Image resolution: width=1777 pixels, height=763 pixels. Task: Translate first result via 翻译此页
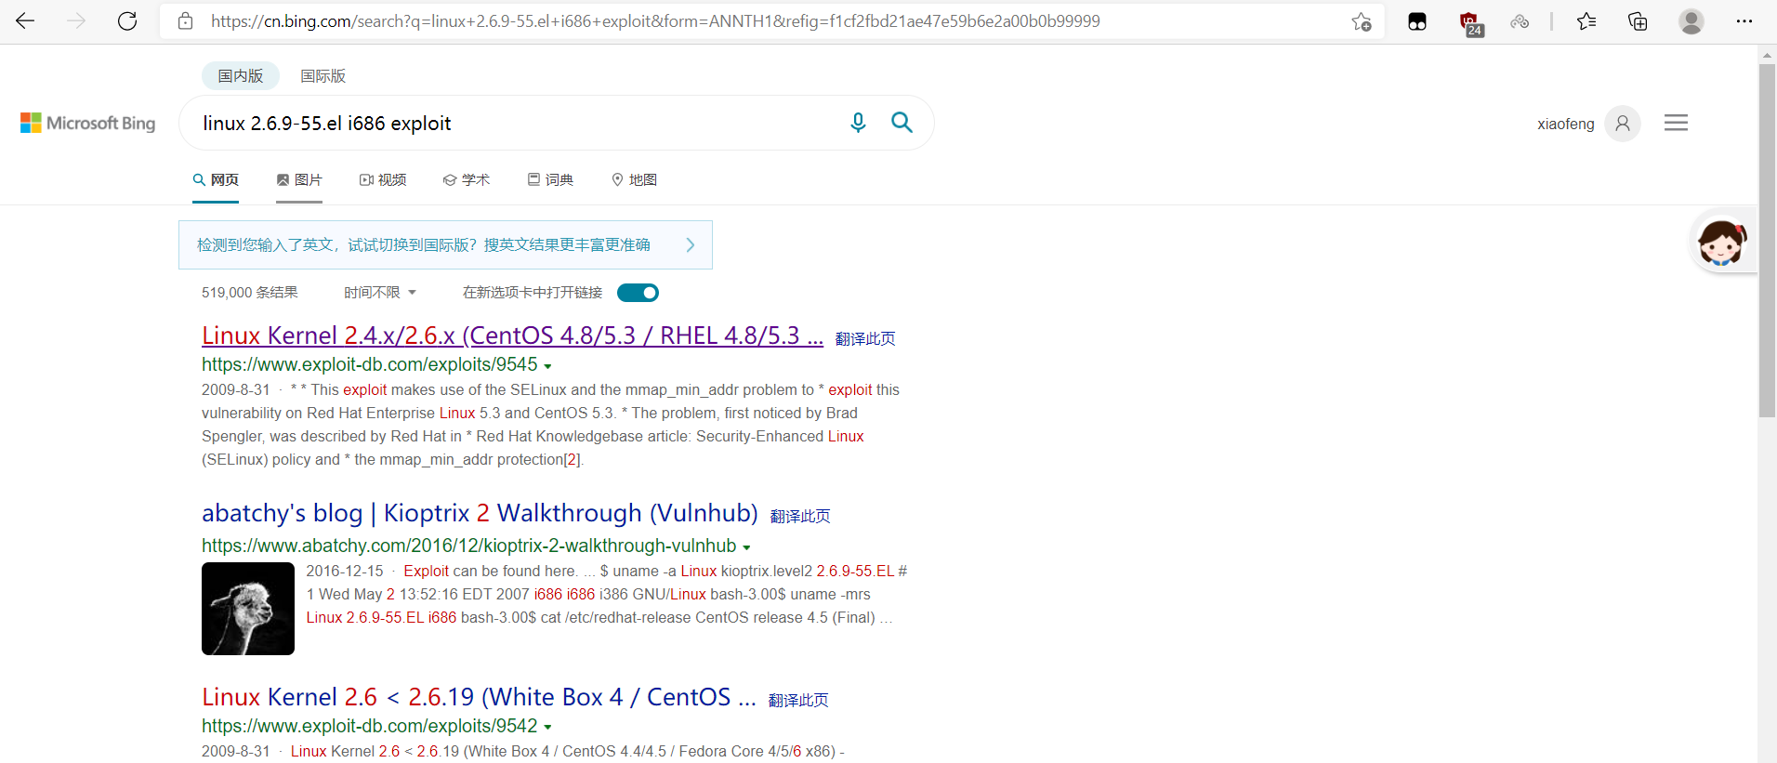[x=865, y=339]
